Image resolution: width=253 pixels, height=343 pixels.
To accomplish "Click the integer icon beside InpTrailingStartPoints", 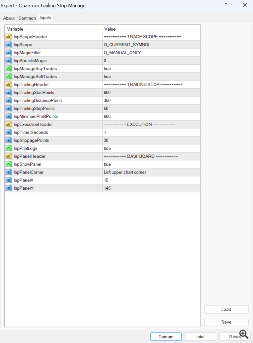I will tap(8, 93).
